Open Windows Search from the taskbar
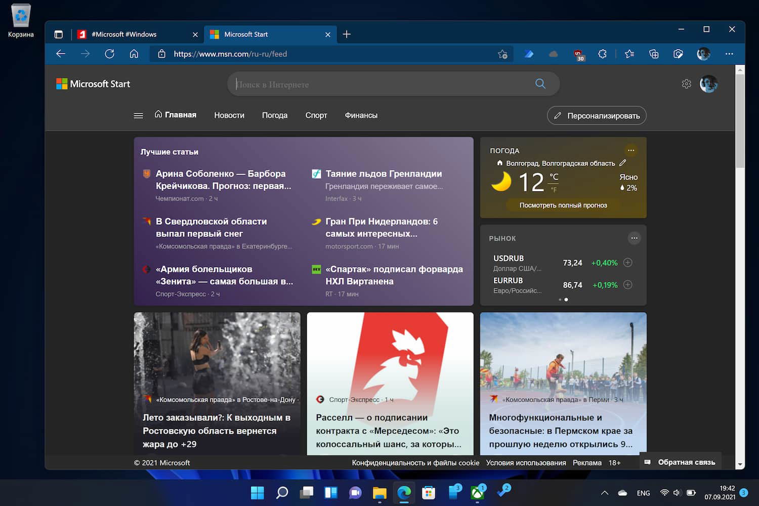Viewport: 759px width, 506px height. (x=282, y=492)
